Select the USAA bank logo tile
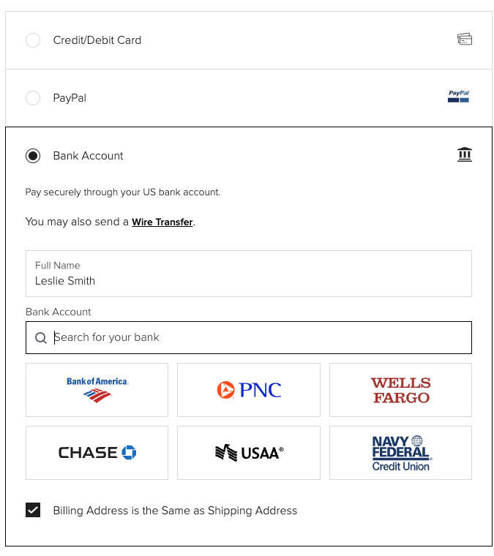Screen dimensions: 494x556 (249, 453)
